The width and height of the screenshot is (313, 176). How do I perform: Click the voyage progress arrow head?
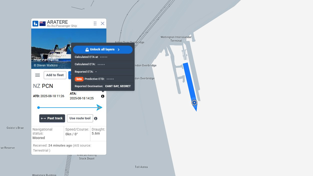point(99,108)
